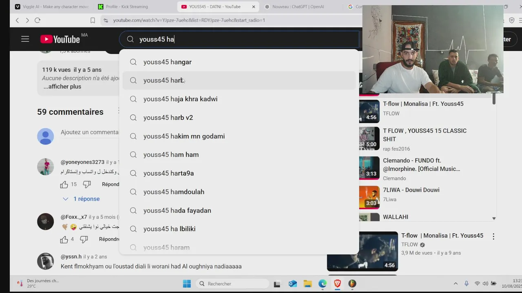Select suggestion youss45 ham ham
This screenshot has width=522, height=293.
pos(239,155)
